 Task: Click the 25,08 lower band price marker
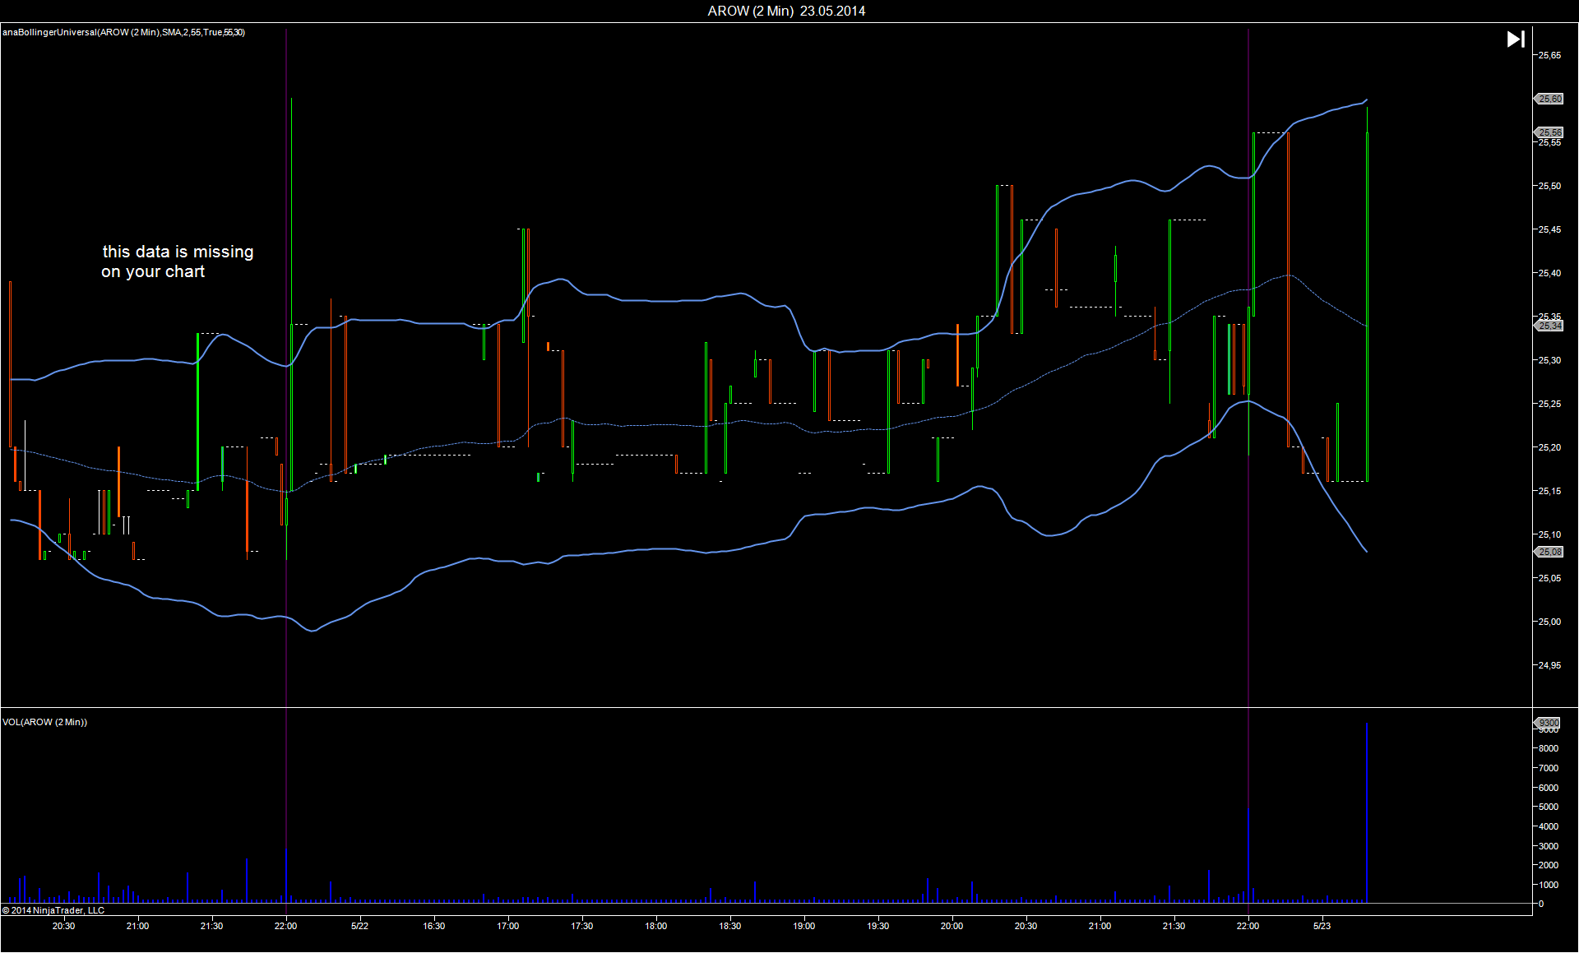point(1549,552)
